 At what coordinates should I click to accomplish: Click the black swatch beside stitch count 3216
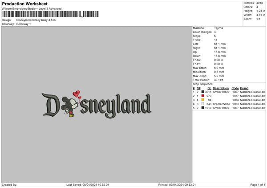pyautogui.click(x=202, y=92)
